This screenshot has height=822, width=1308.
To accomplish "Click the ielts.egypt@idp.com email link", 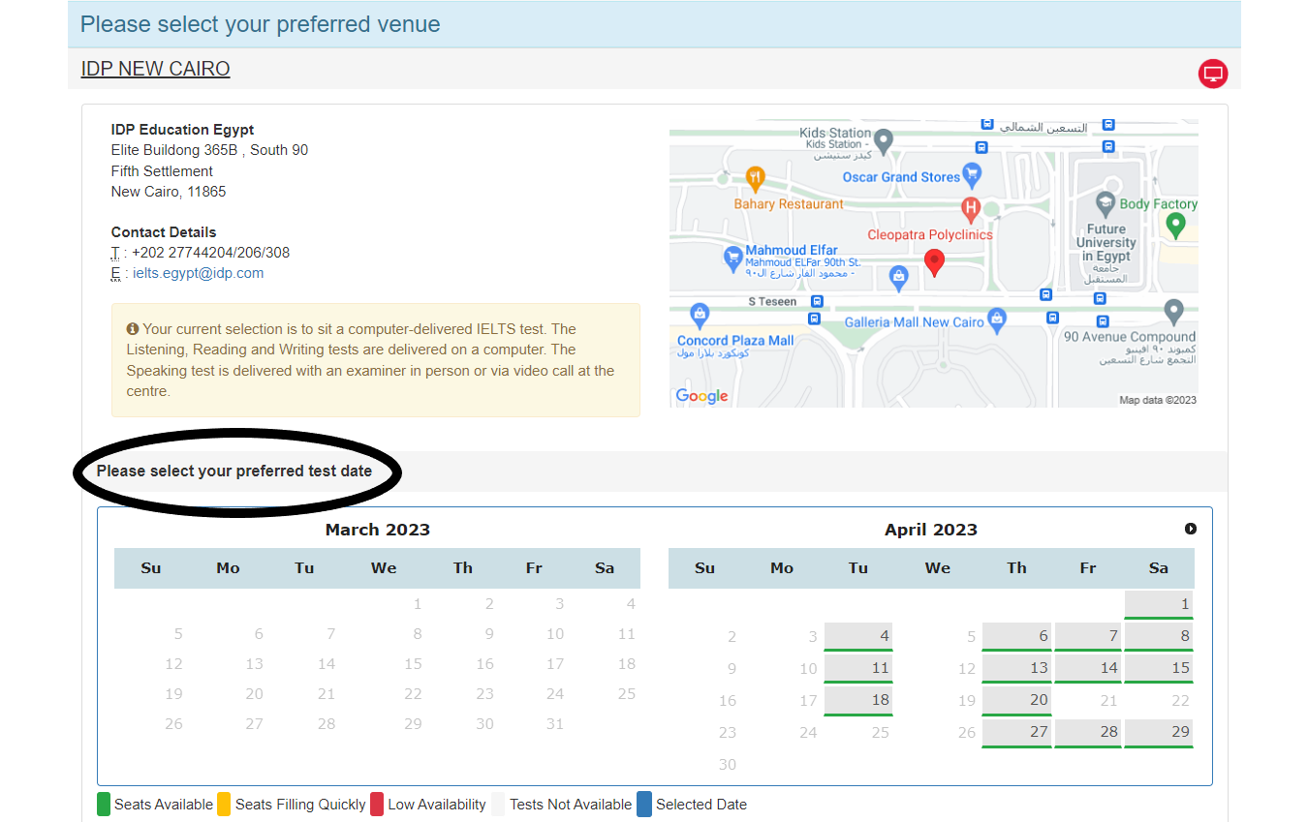I will point(198,273).
